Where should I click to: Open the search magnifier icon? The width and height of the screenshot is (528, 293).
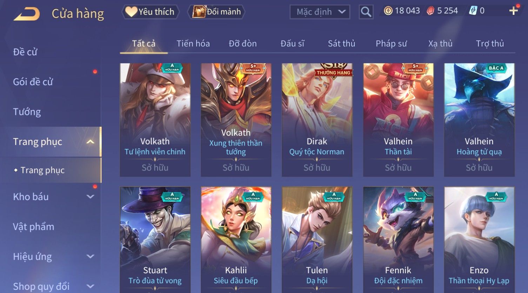tap(366, 12)
